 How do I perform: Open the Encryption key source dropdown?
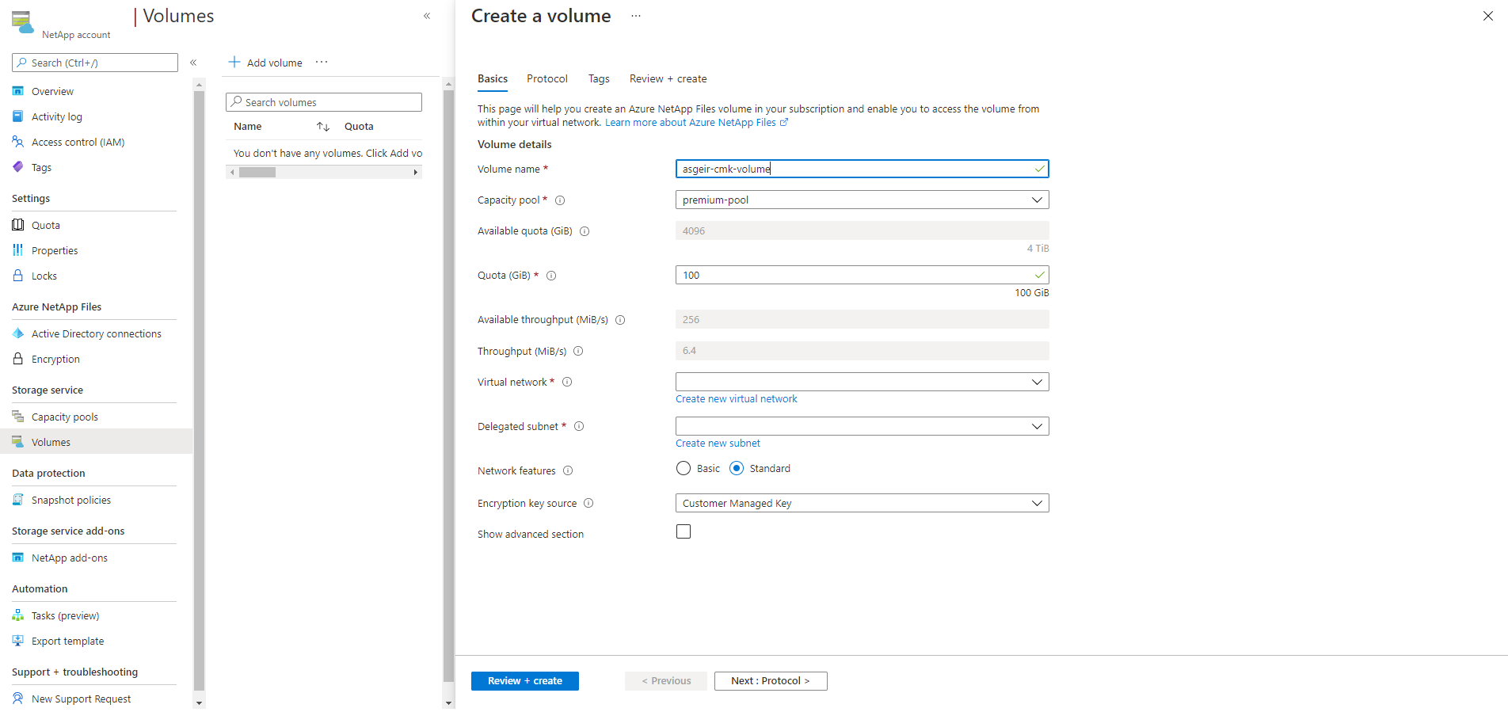pyautogui.click(x=862, y=503)
